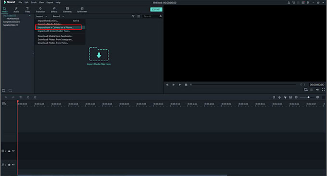
Task: Add a new folder in media panel
Action: coord(4,90)
